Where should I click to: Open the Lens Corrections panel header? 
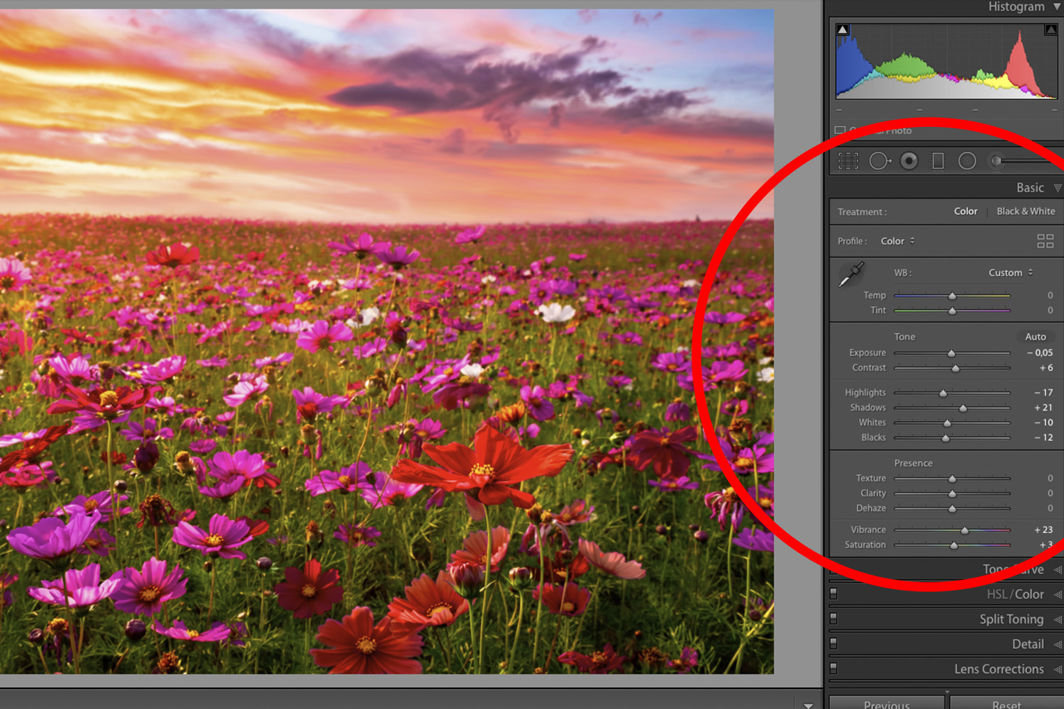pos(999,669)
